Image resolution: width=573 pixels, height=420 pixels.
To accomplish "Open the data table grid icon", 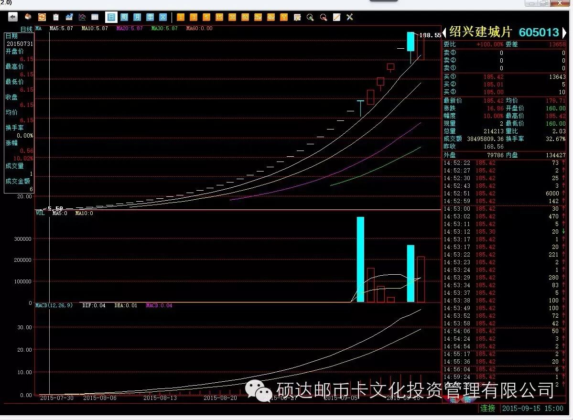I will click(95, 17).
